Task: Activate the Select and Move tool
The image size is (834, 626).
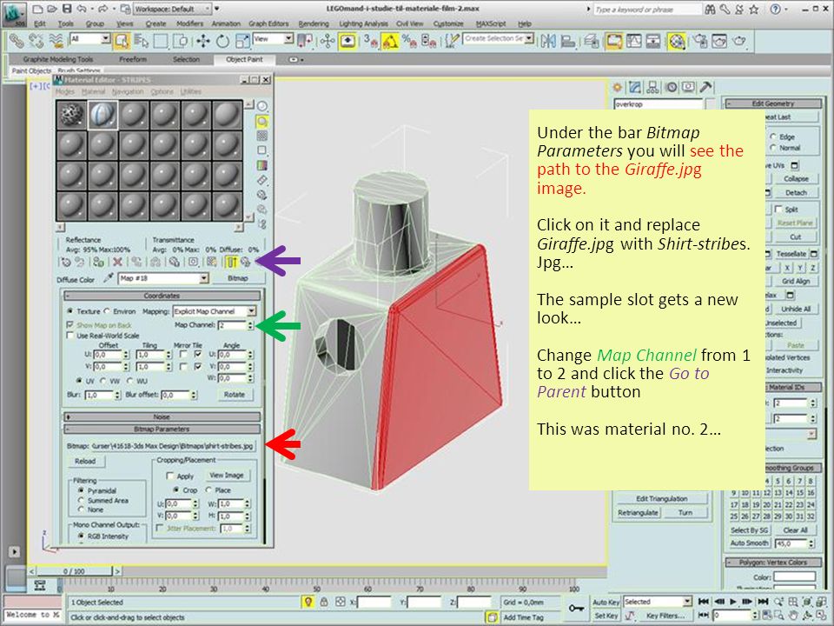Action: 202,41
